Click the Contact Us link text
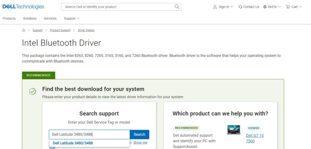 click(x=251, y=7)
